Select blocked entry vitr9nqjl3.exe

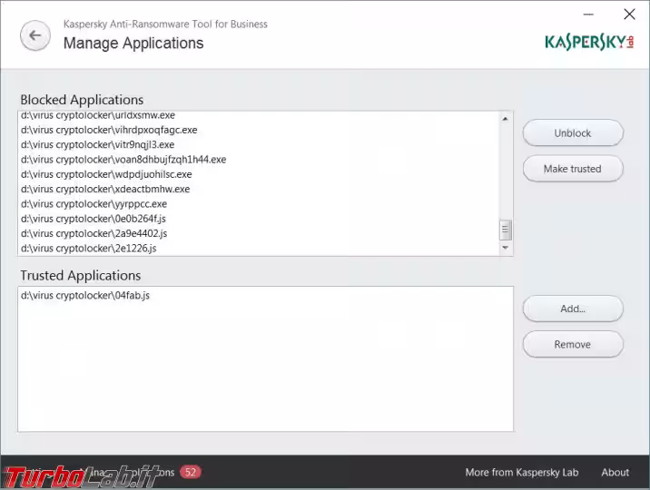(x=259, y=144)
